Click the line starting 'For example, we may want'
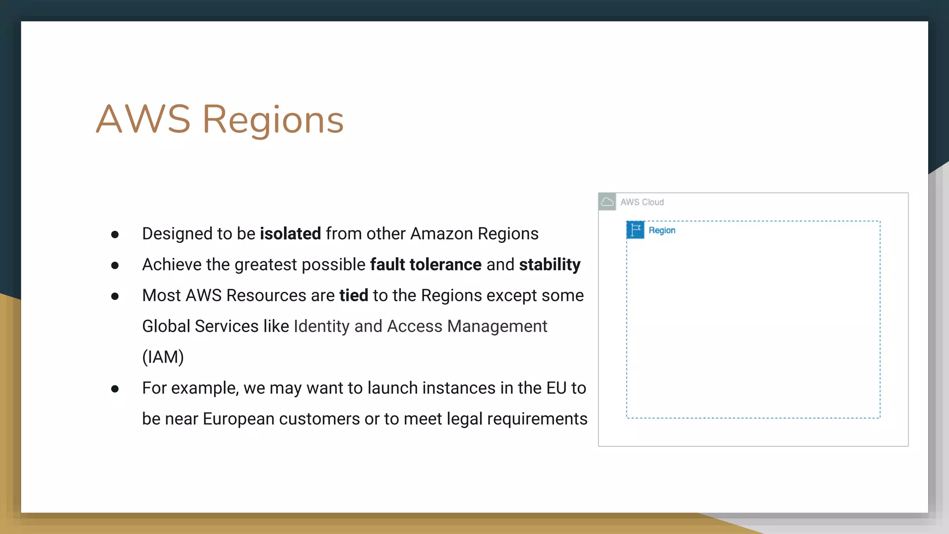Screen dimensions: 949x534 click(364, 388)
